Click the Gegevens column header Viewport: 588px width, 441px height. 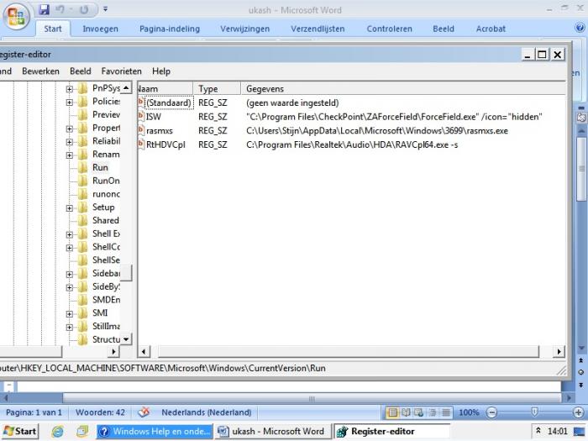[x=402, y=89]
